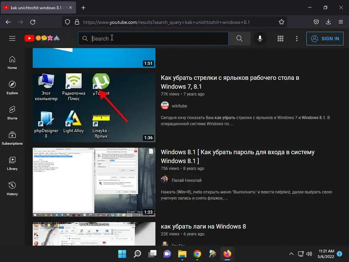This screenshot has width=349, height=262.
Task: Open the volume control in the tray
Action: click(309, 254)
